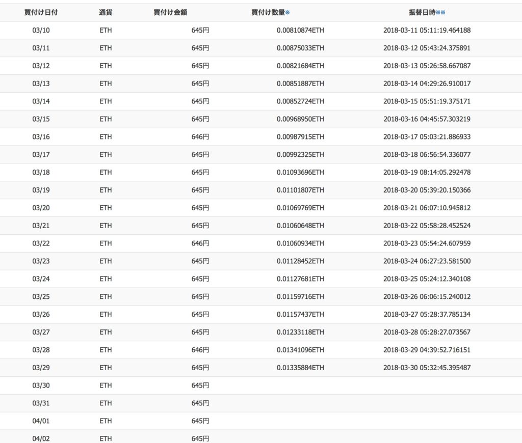The image size is (522, 443).
Task: Select the 646円 amount in the 03/22 row
Action: 200,243
